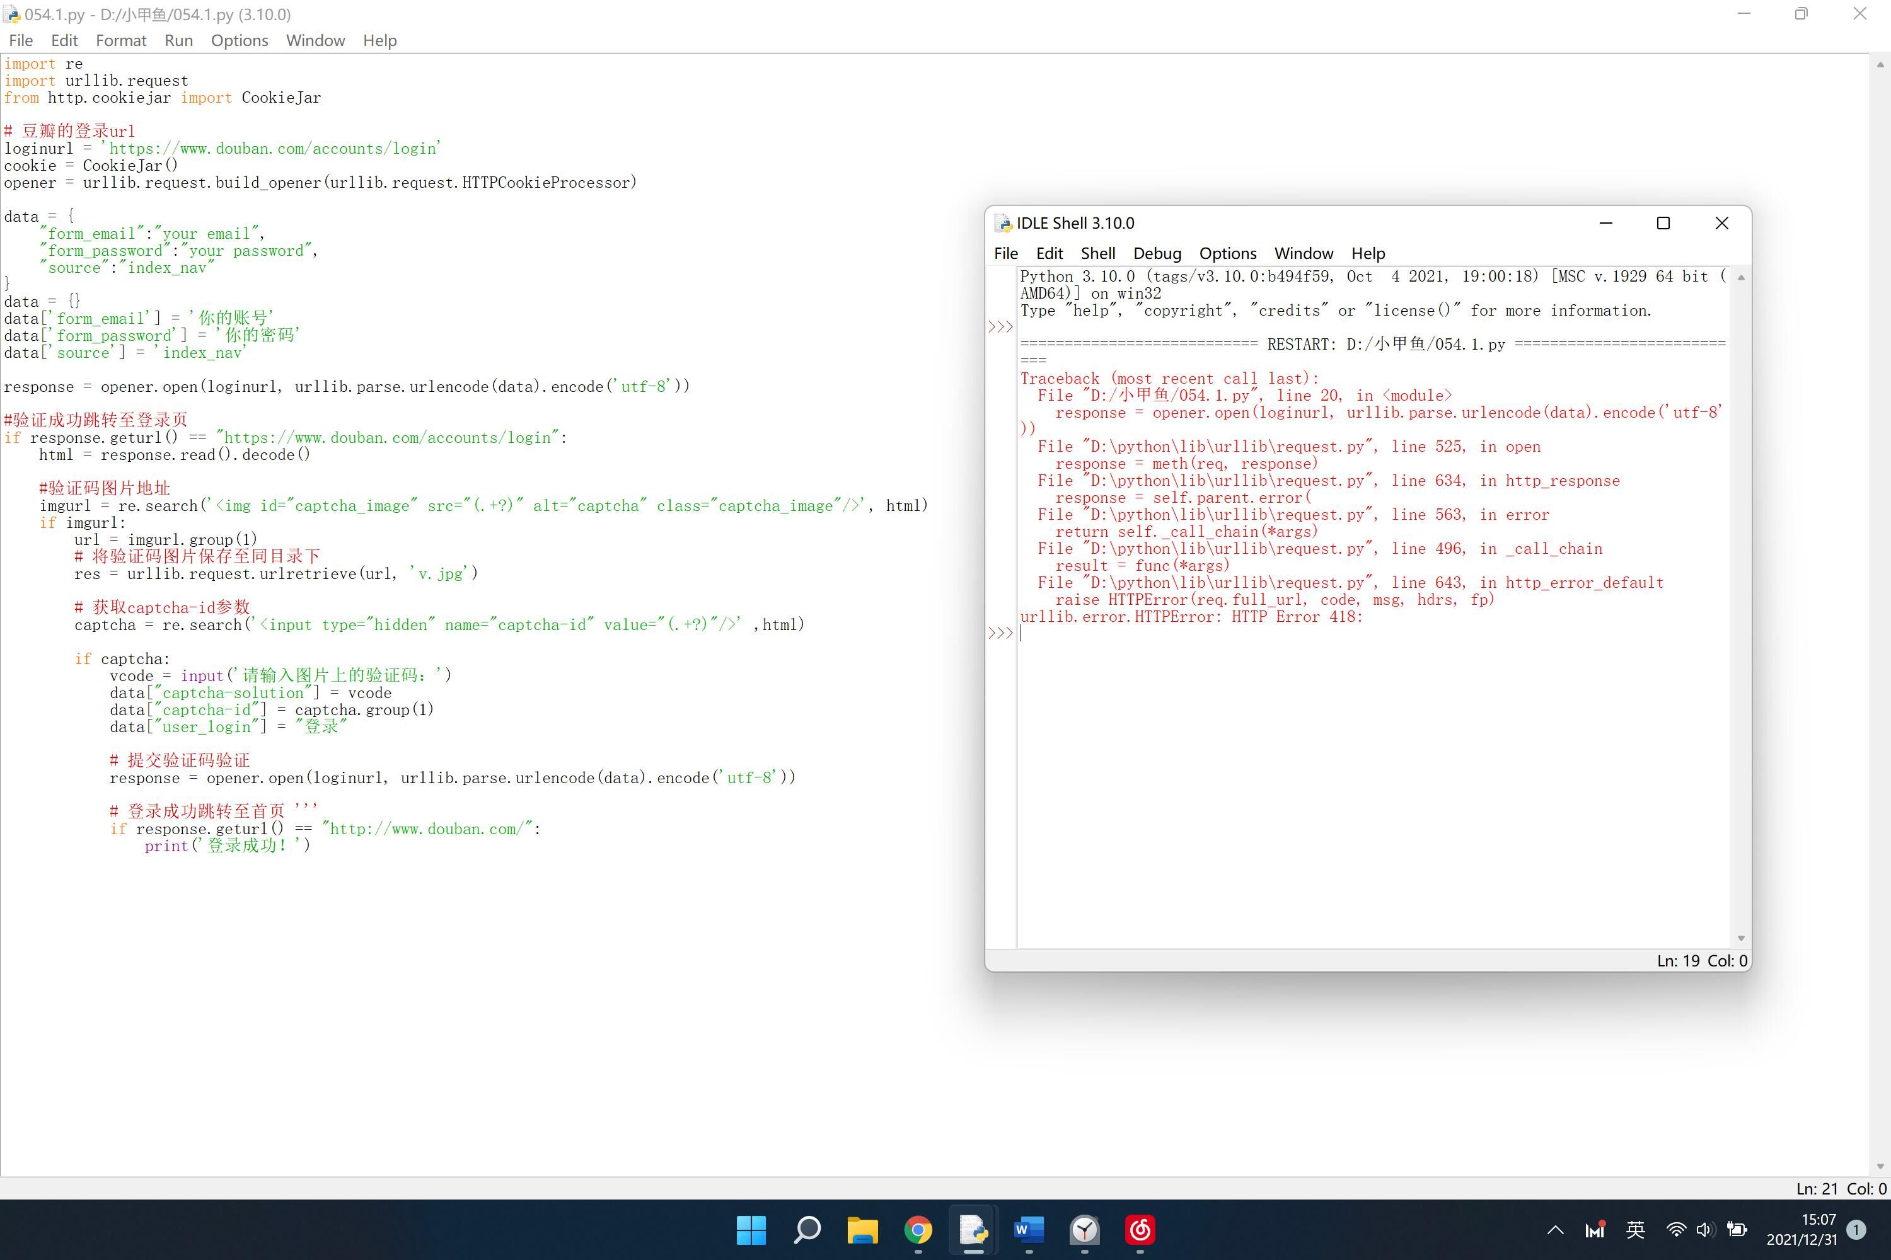The width and height of the screenshot is (1891, 1260).
Task: Click the volume speaker tray icon
Action: 1704,1230
